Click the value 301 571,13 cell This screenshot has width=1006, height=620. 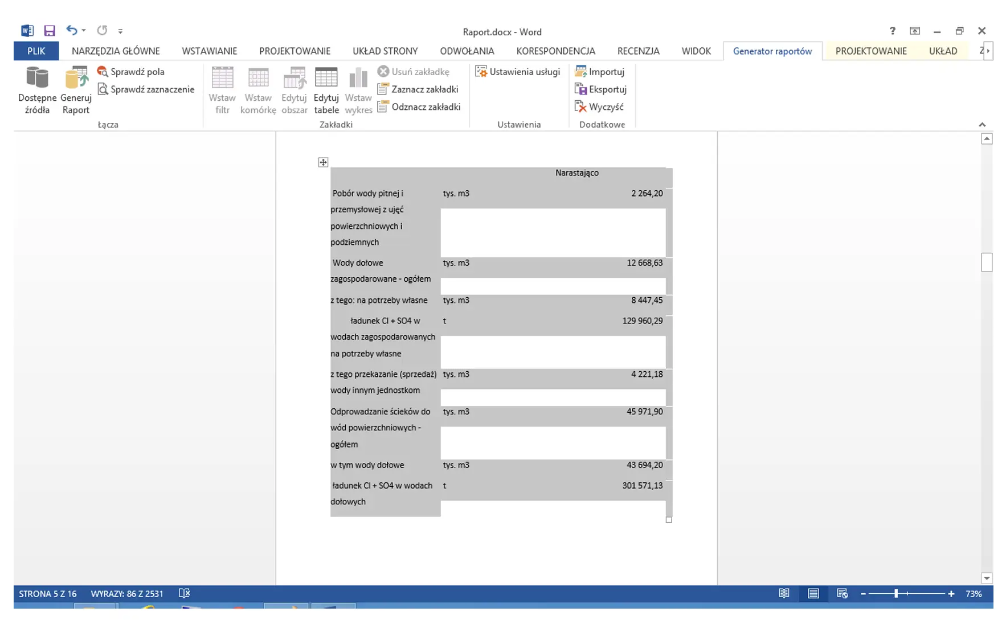point(642,486)
